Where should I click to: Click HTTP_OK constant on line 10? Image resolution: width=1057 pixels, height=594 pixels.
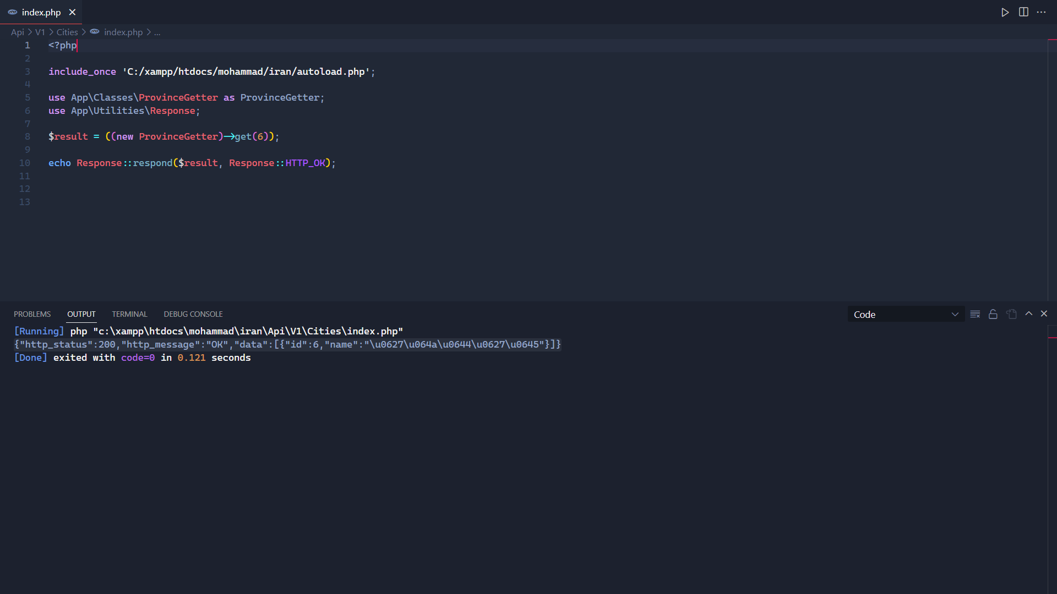pos(305,163)
